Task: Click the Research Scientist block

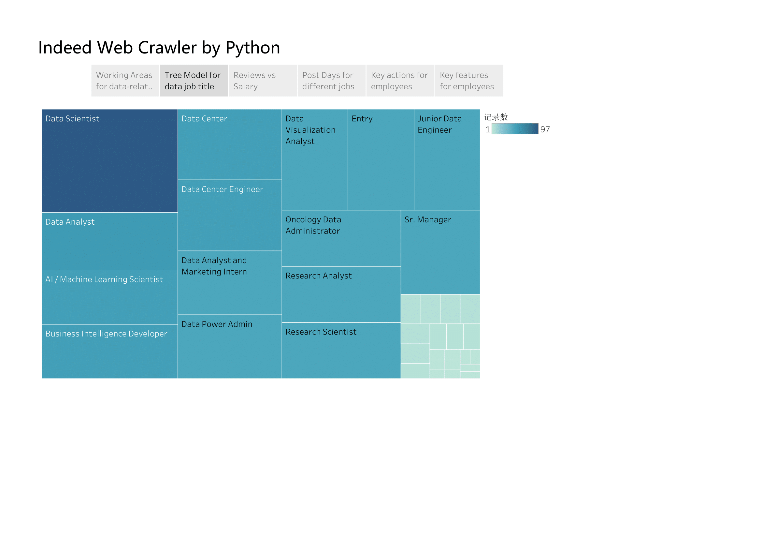Action: pyautogui.click(x=341, y=351)
